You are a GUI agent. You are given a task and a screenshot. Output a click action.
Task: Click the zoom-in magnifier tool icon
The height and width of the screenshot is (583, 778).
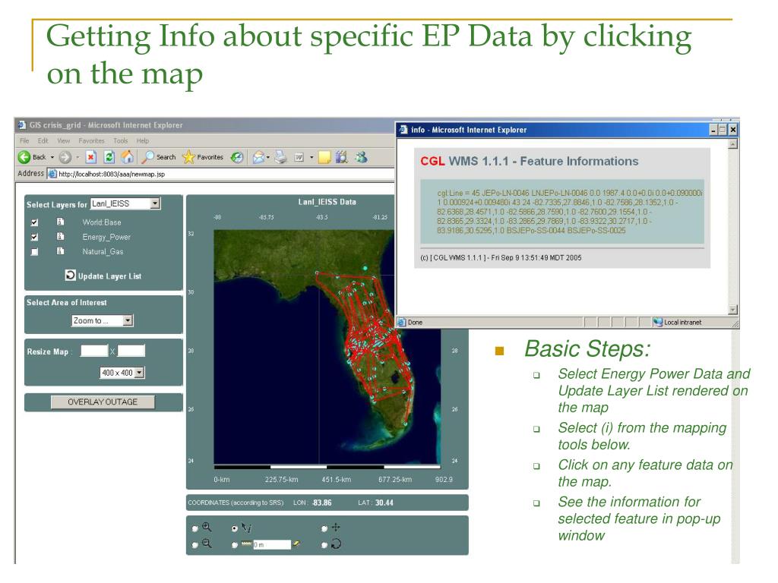(207, 528)
